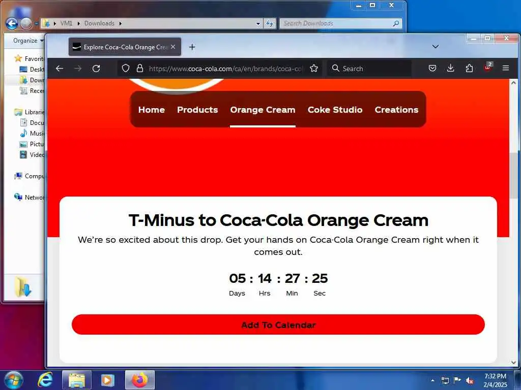This screenshot has width=521, height=390.
Task: Click the red extension icon with badge 2
Action: (488, 68)
